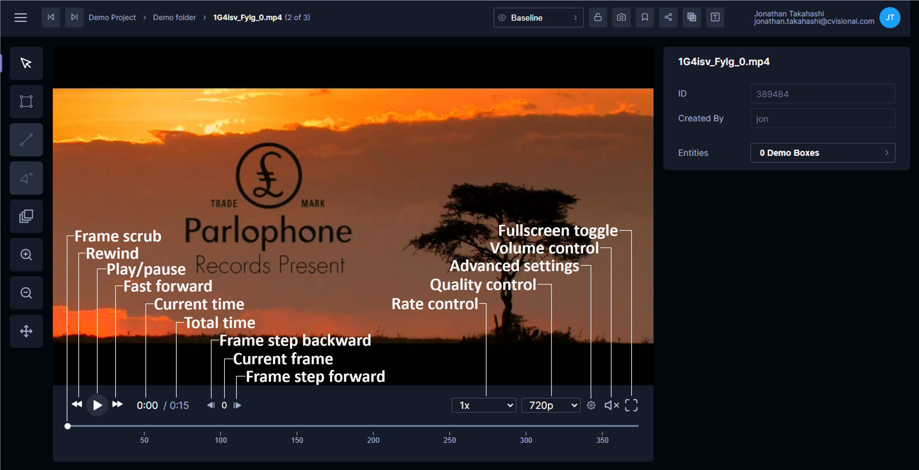Open the playback rate 1x dropdown
Image resolution: width=919 pixels, height=470 pixels.
[483, 405]
